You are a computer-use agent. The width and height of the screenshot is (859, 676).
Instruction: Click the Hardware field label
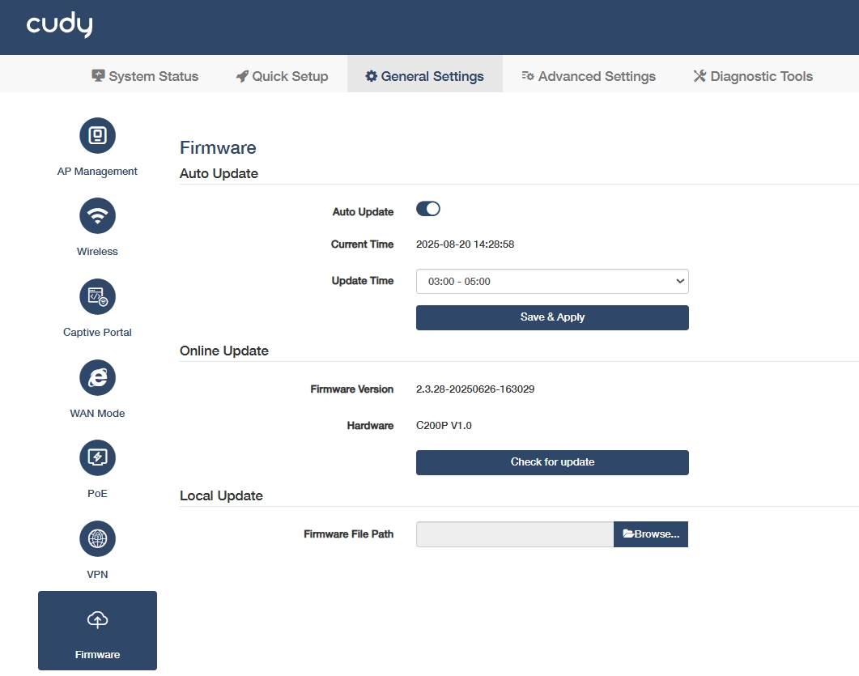[370, 425]
